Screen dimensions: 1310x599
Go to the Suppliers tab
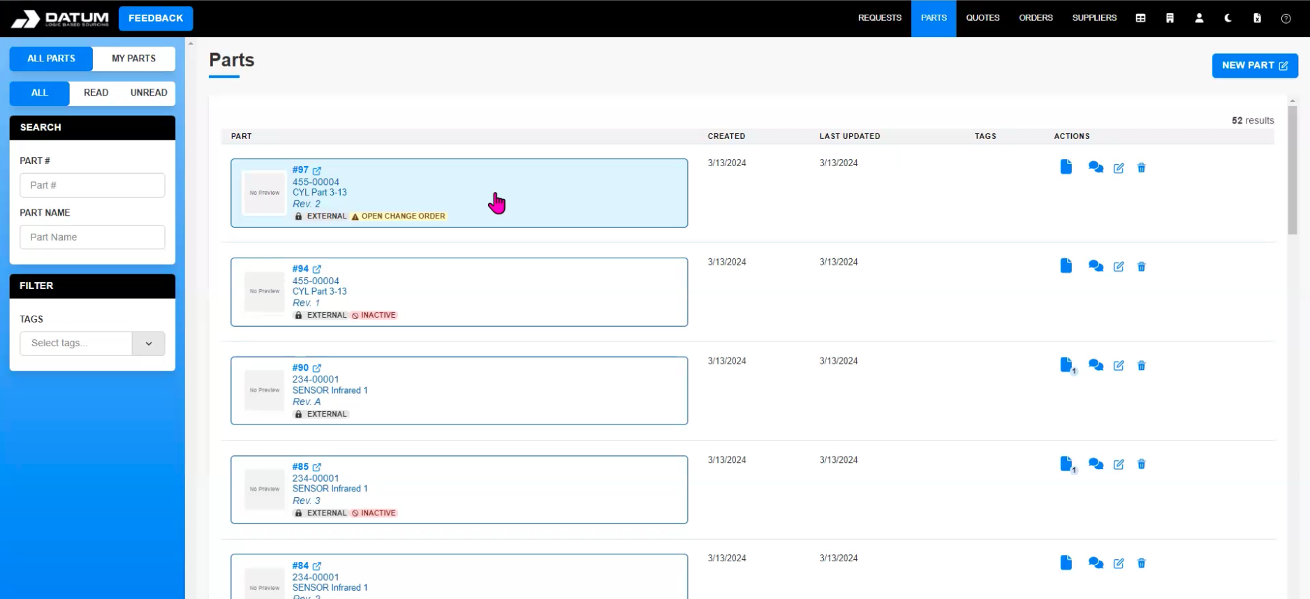coord(1094,18)
